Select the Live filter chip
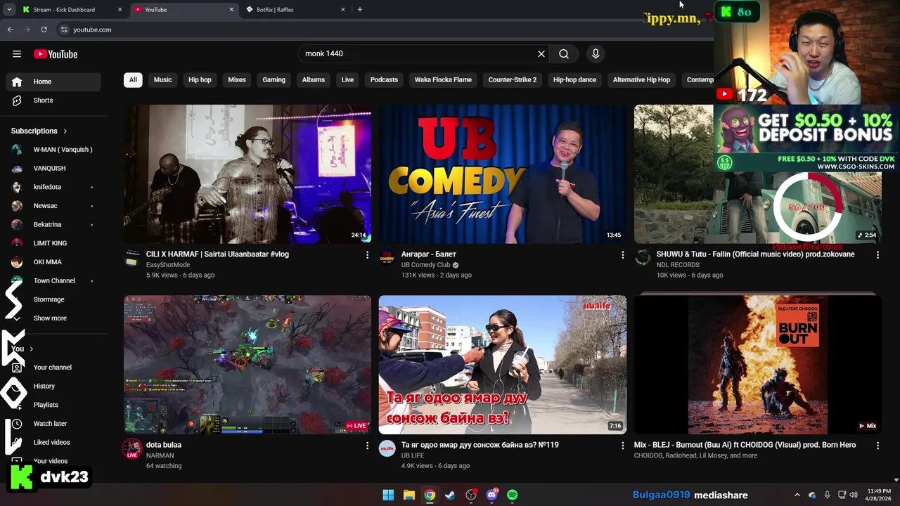 [347, 79]
